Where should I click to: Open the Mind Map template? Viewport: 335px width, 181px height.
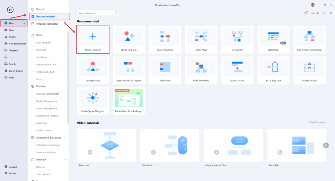pyautogui.click(x=201, y=39)
